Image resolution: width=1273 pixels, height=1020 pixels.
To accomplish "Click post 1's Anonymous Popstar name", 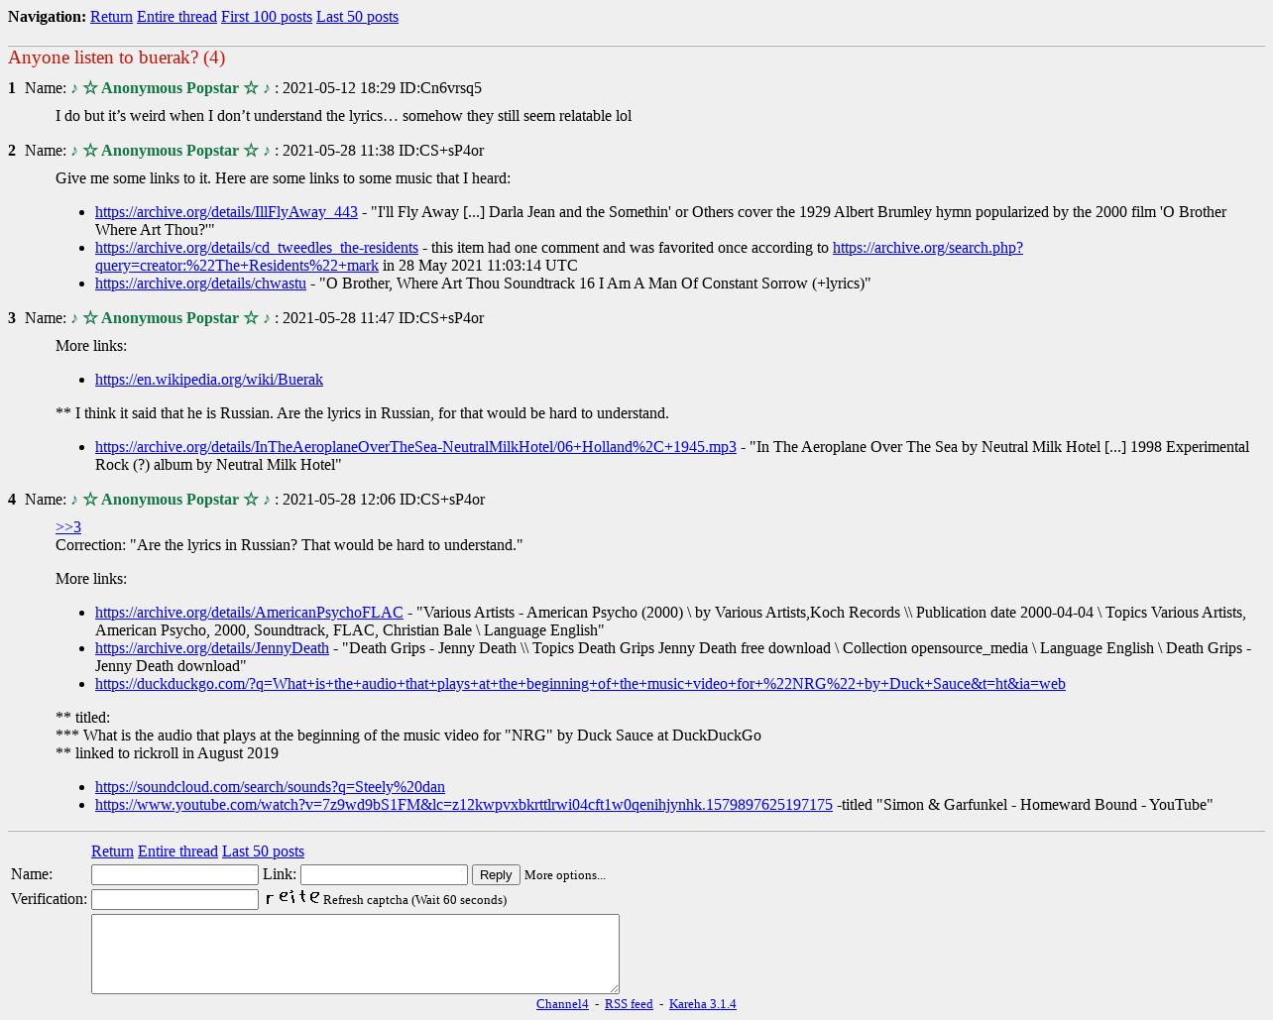I will 170,88.
